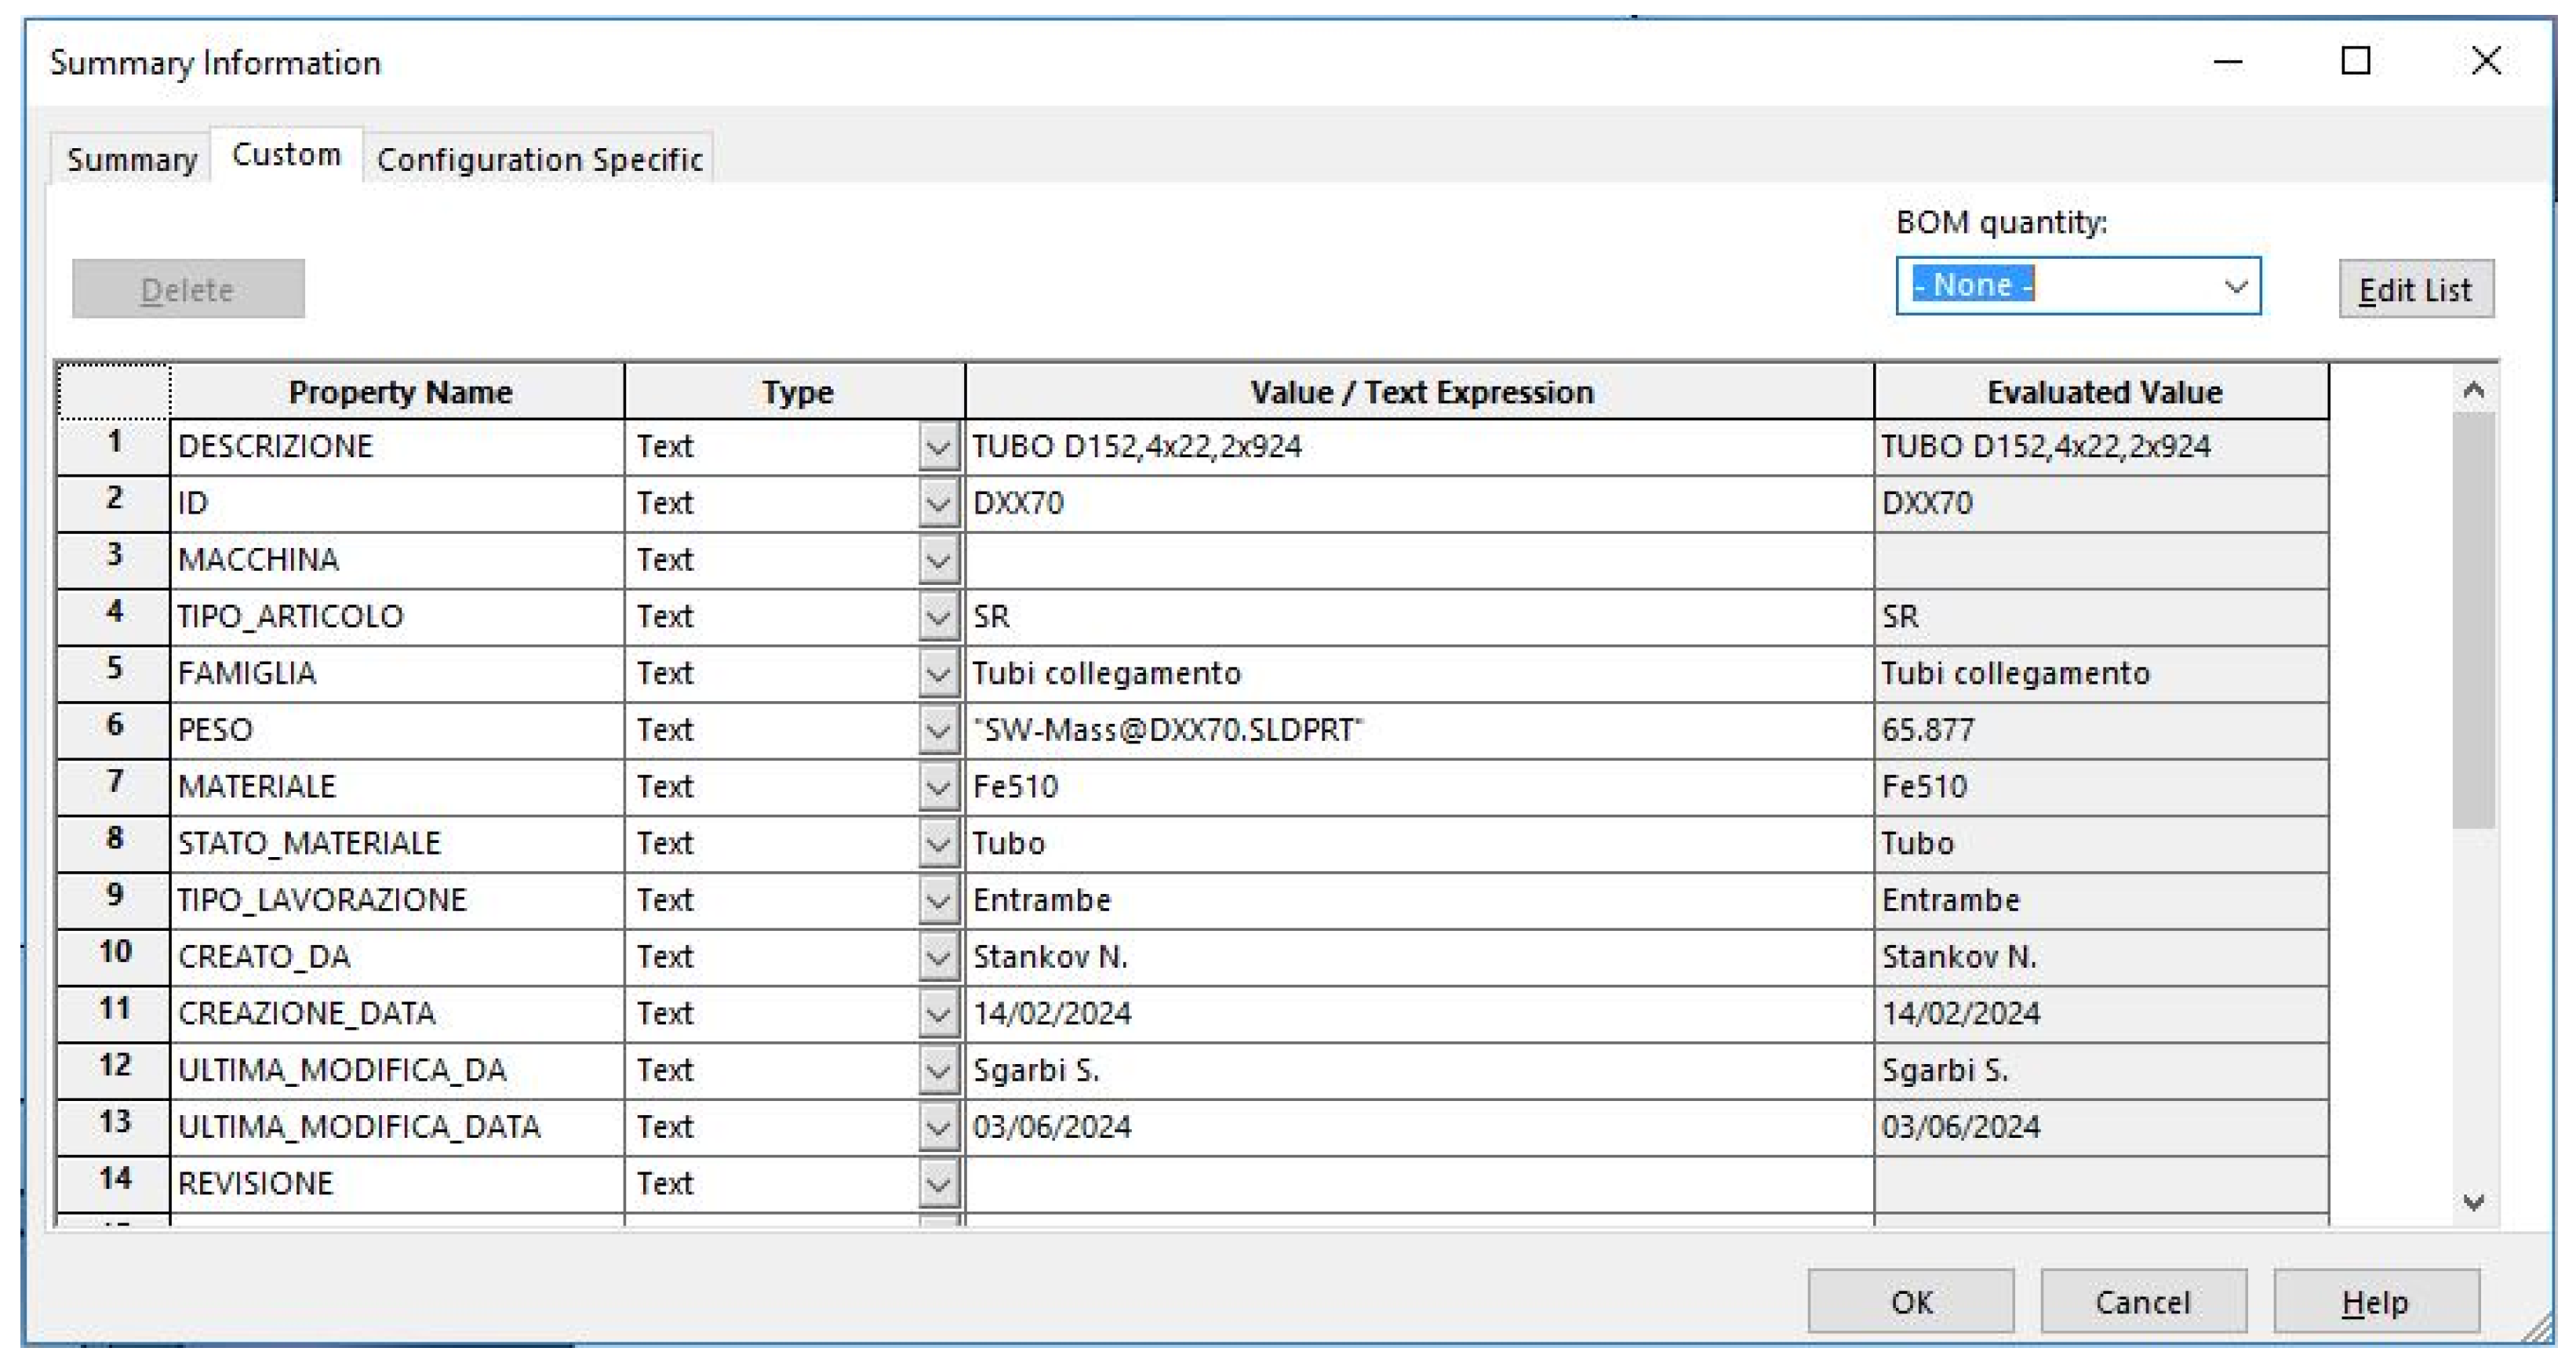2576x1366 pixels.
Task: Open Type dropdown for DESCRIZIONE row
Action: [937, 447]
